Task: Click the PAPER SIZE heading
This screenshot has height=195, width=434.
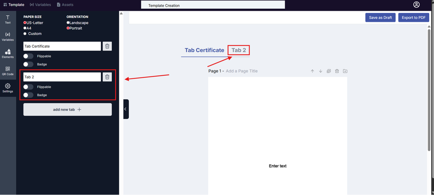Action: coord(33,17)
